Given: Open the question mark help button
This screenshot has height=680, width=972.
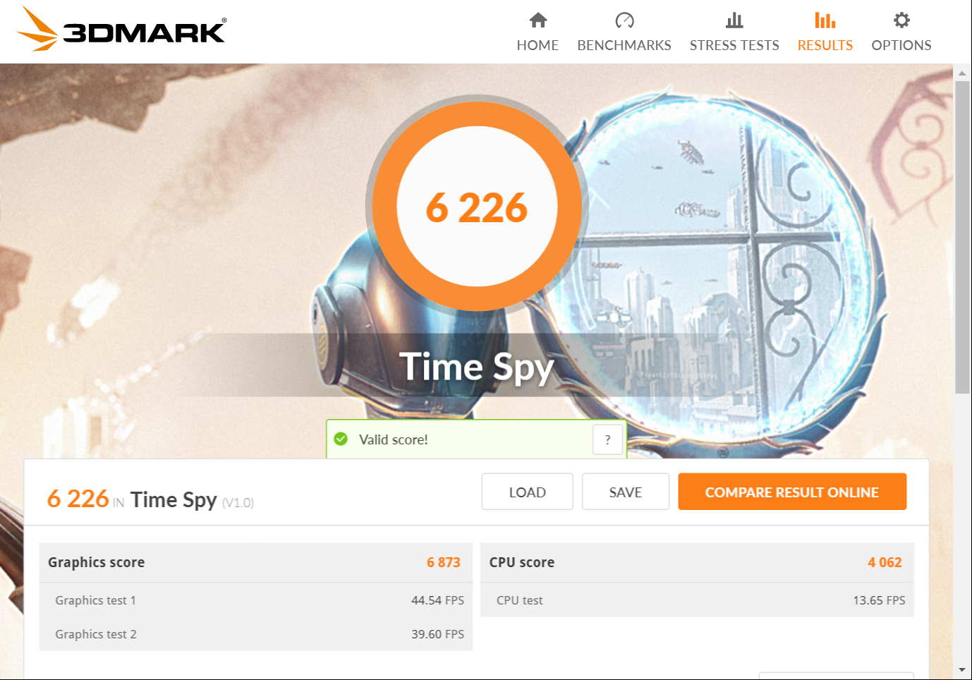Looking at the screenshot, I should 607,439.
